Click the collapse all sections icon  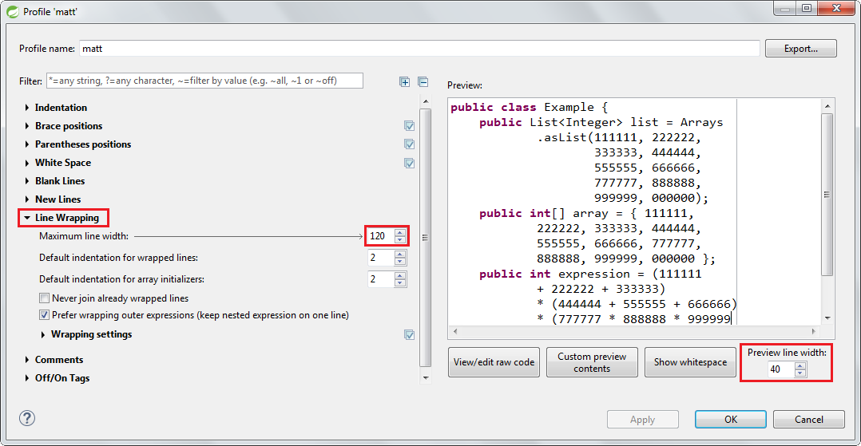tap(423, 81)
